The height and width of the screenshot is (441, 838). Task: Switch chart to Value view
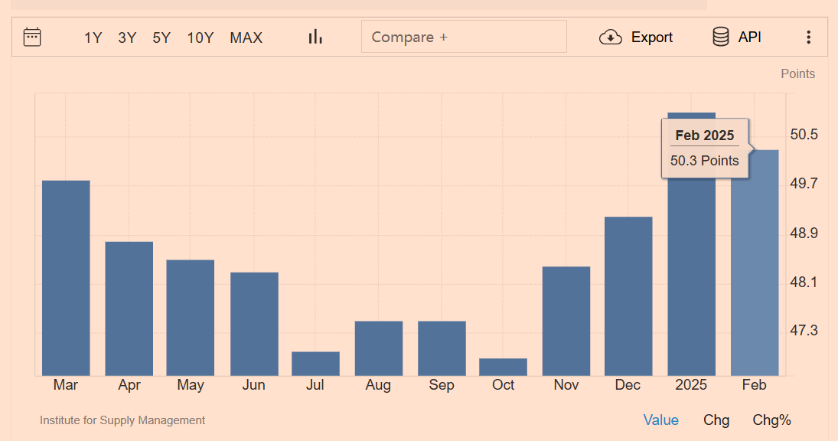pos(660,420)
